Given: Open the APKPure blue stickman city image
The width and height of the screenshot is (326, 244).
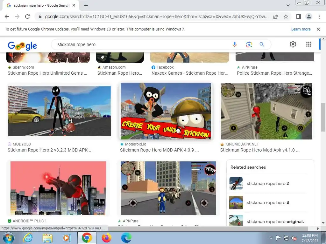Looking at the screenshot, I should [x=168, y=188].
